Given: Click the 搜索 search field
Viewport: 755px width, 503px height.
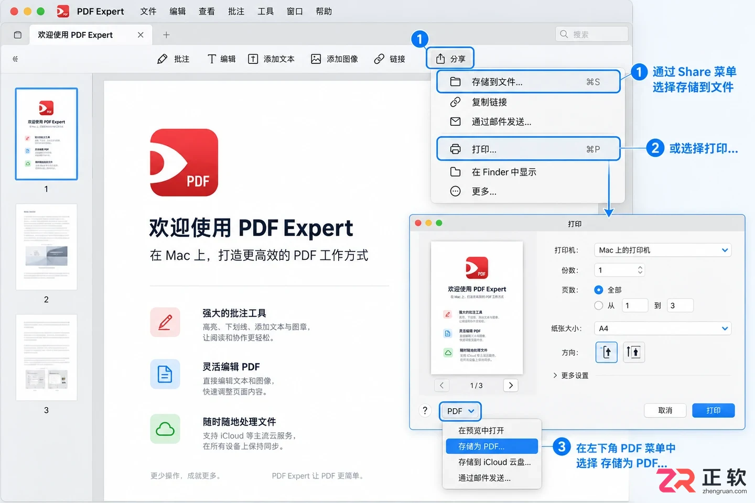Looking at the screenshot, I should pyautogui.click(x=591, y=34).
